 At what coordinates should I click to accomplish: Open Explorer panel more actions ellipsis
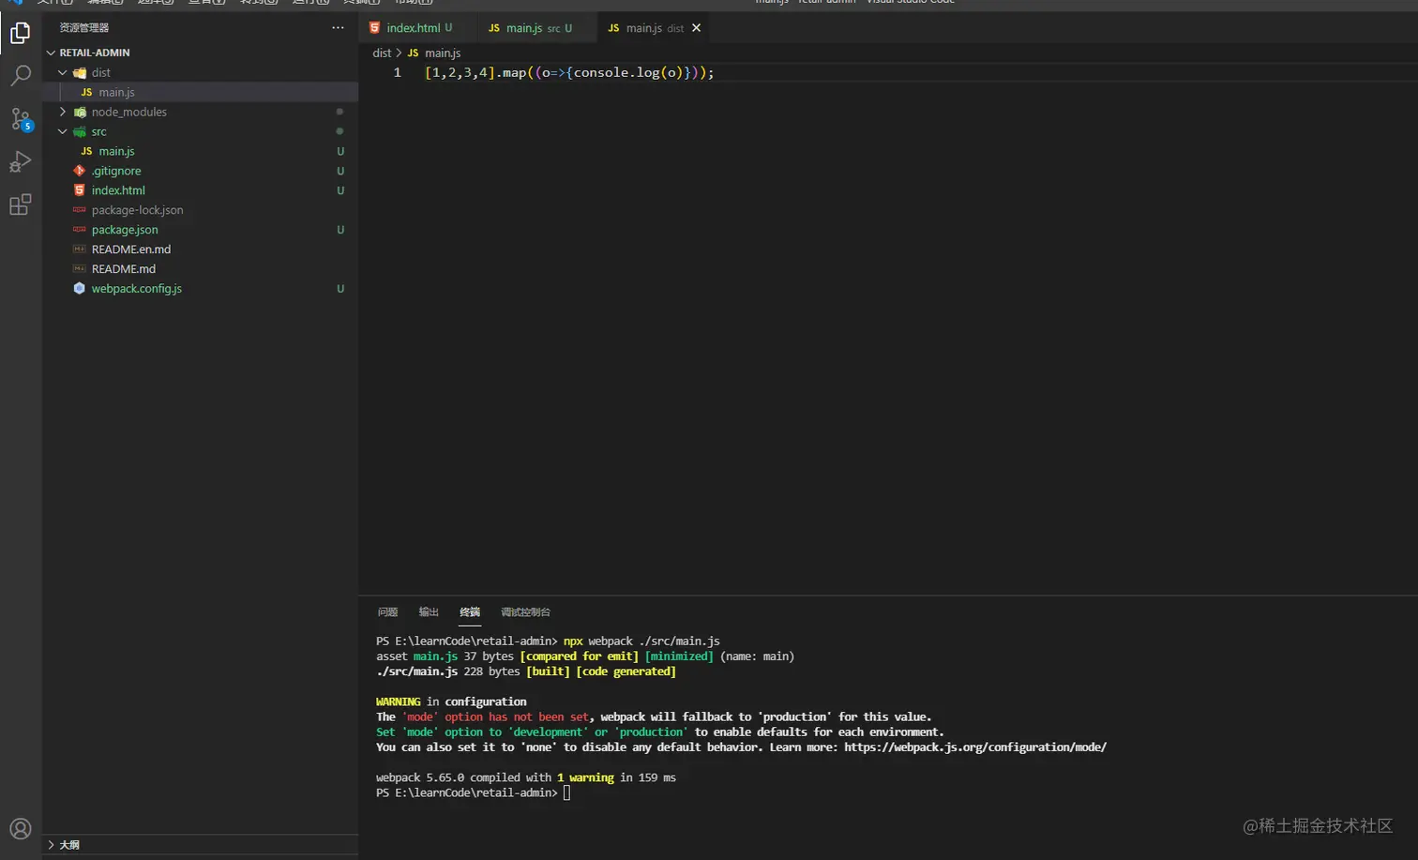point(338,27)
